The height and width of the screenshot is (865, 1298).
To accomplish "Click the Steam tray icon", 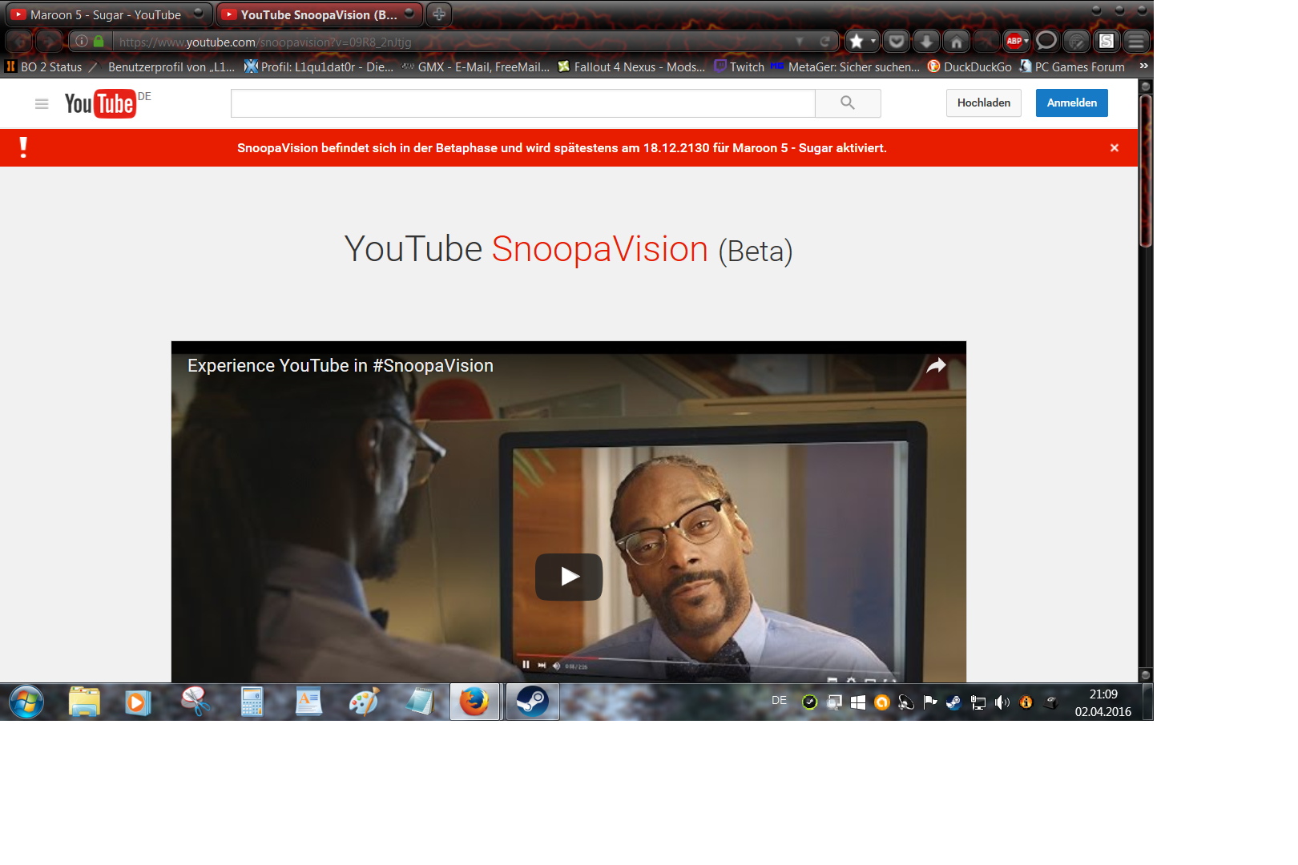I will click(953, 702).
